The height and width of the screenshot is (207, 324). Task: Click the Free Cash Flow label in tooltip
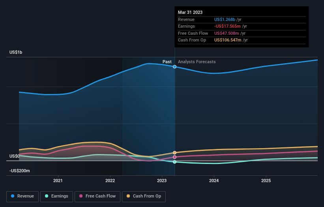point(193,33)
